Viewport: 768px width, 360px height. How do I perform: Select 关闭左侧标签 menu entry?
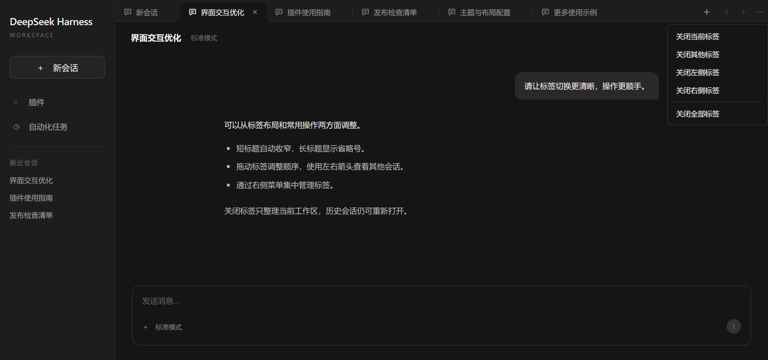tap(717, 73)
